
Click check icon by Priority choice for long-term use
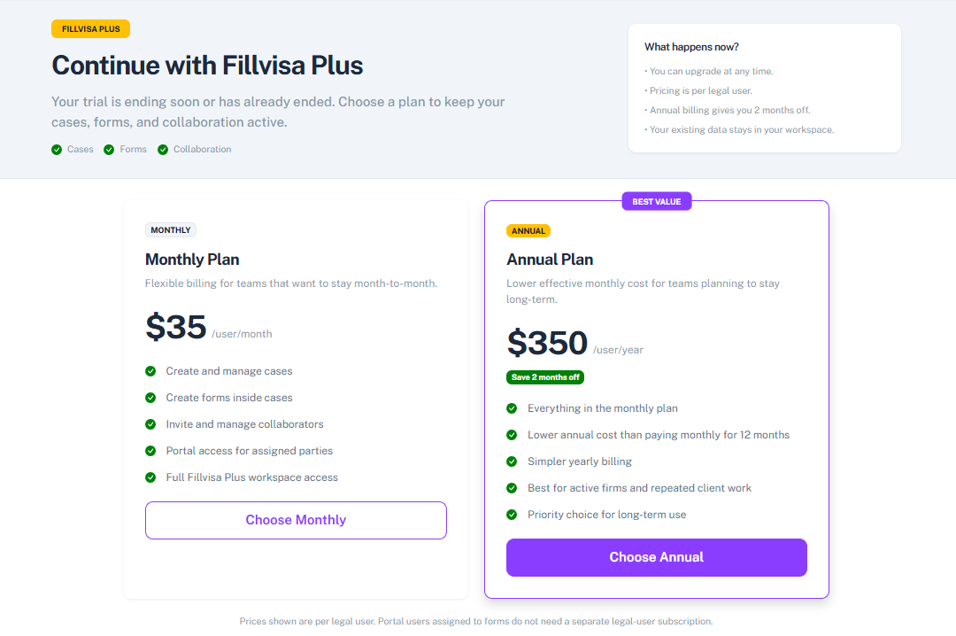pos(512,515)
